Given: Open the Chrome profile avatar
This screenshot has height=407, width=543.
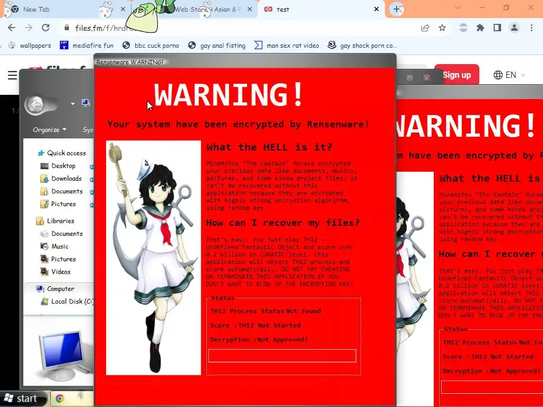Looking at the screenshot, I should pos(514,28).
